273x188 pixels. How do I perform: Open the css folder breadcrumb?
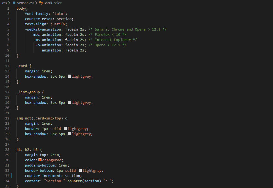click(x=4, y=3)
